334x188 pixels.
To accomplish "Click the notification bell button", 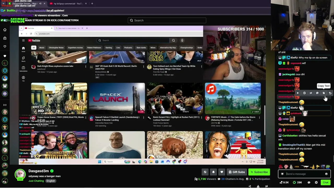I will click(x=213, y=172).
